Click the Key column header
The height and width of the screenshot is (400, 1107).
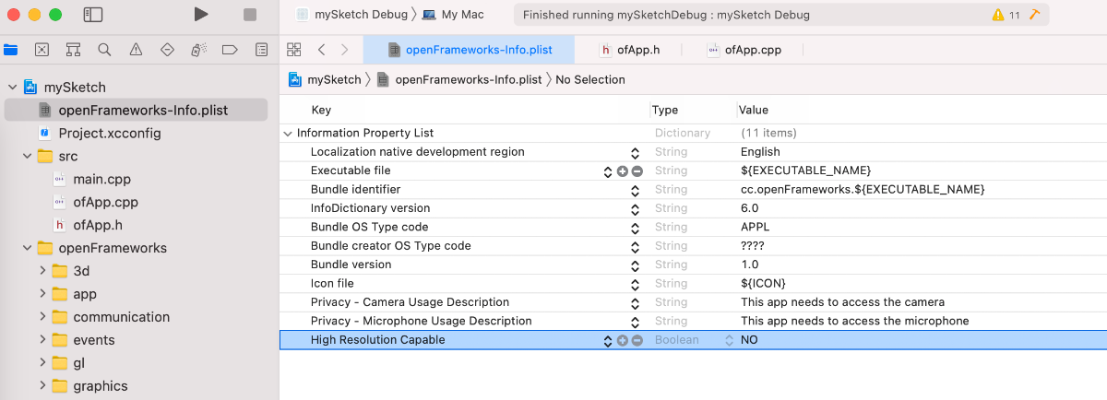pyautogui.click(x=321, y=110)
